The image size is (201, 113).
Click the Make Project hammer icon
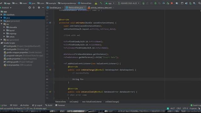101,3
